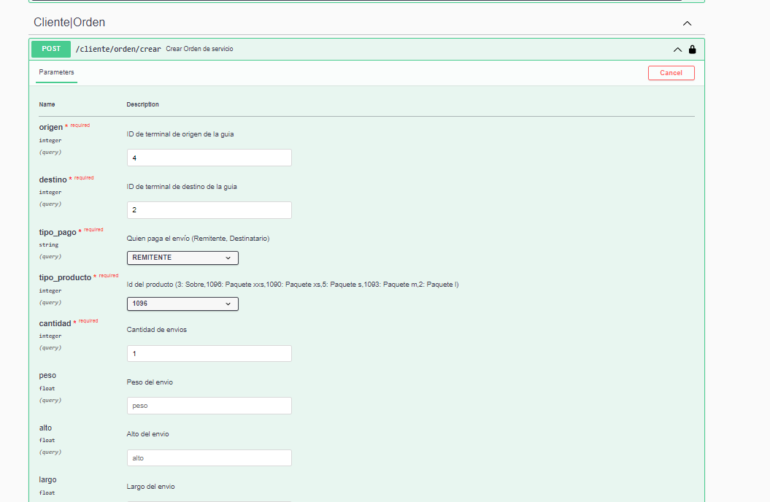The image size is (770, 502).
Task: Click the green POST method badge
Action: [51, 49]
